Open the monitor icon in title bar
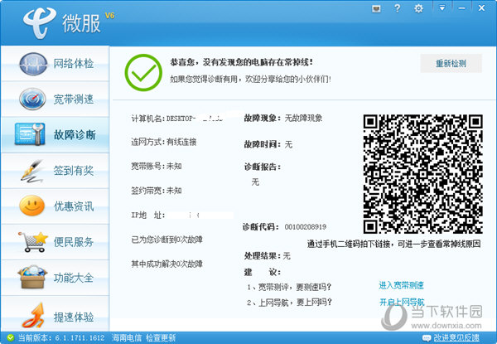 [376, 8]
